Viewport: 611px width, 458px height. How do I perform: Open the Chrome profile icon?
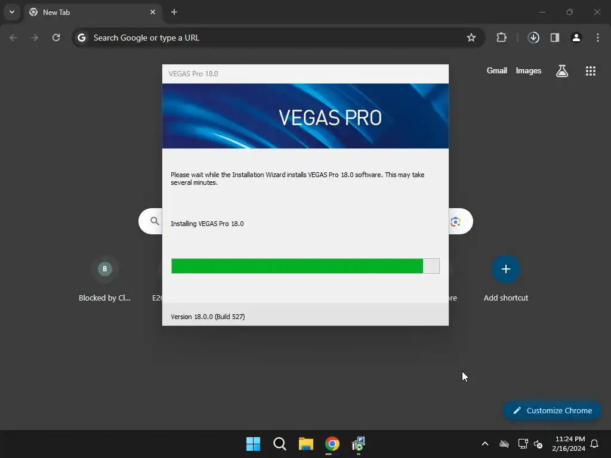click(x=576, y=38)
